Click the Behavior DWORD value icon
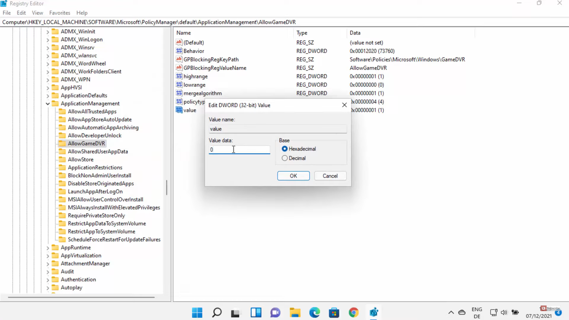 [179, 51]
